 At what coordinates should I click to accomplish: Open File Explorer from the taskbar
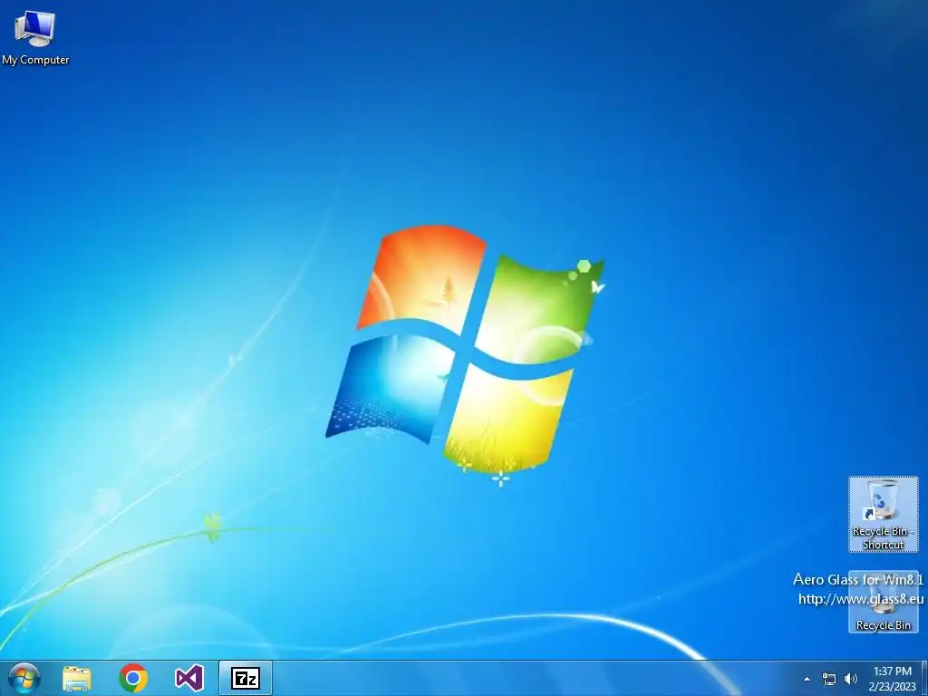click(77, 678)
